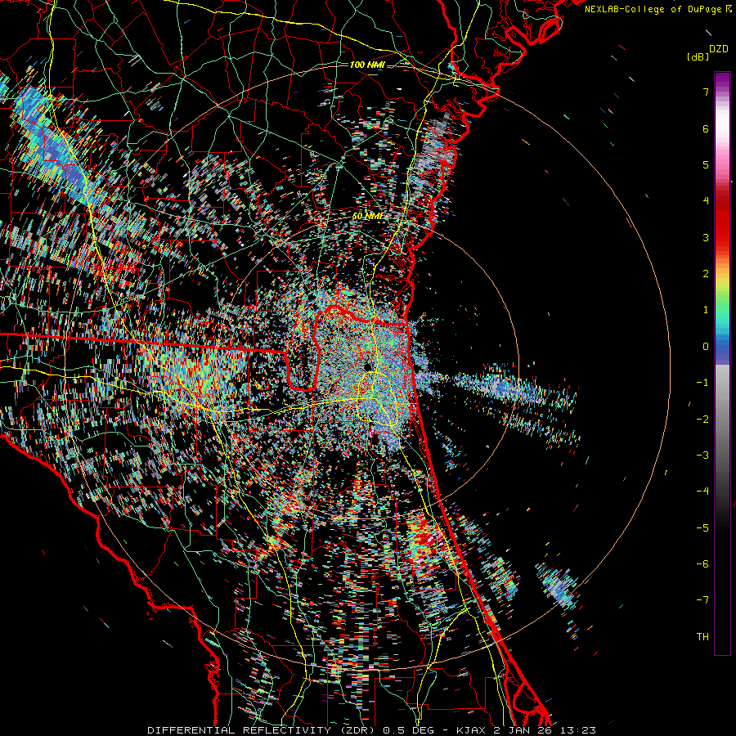Click the -3 scale label
The height and width of the screenshot is (736, 736).
pyautogui.click(x=702, y=456)
